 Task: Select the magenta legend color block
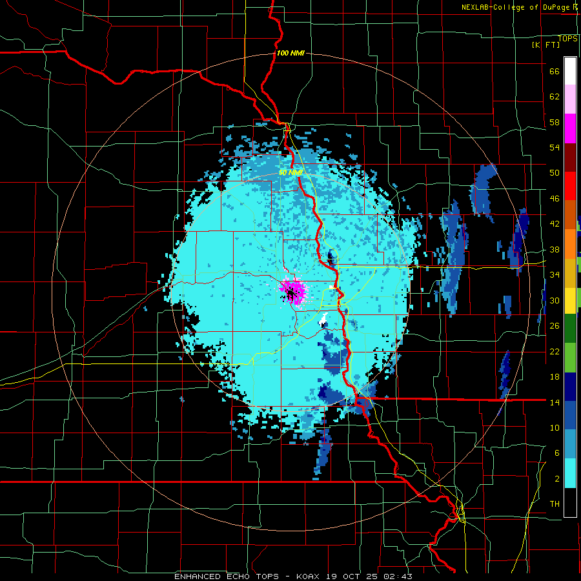click(570, 128)
